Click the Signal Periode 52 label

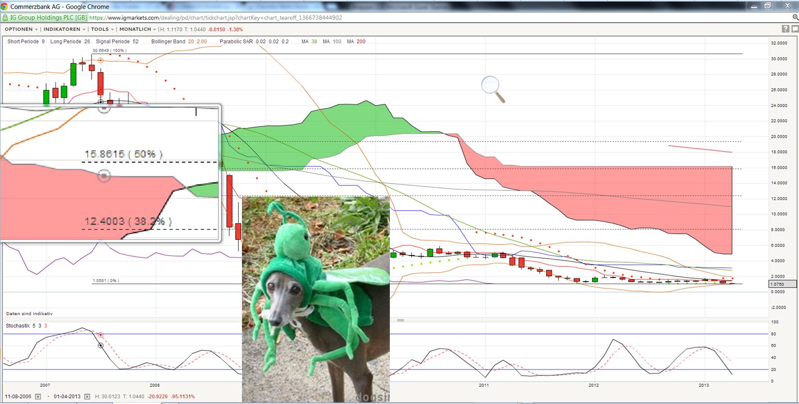(x=117, y=41)
